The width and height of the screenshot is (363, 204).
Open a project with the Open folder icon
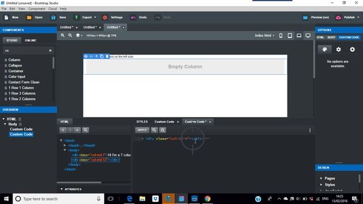[x=29, y=18]
